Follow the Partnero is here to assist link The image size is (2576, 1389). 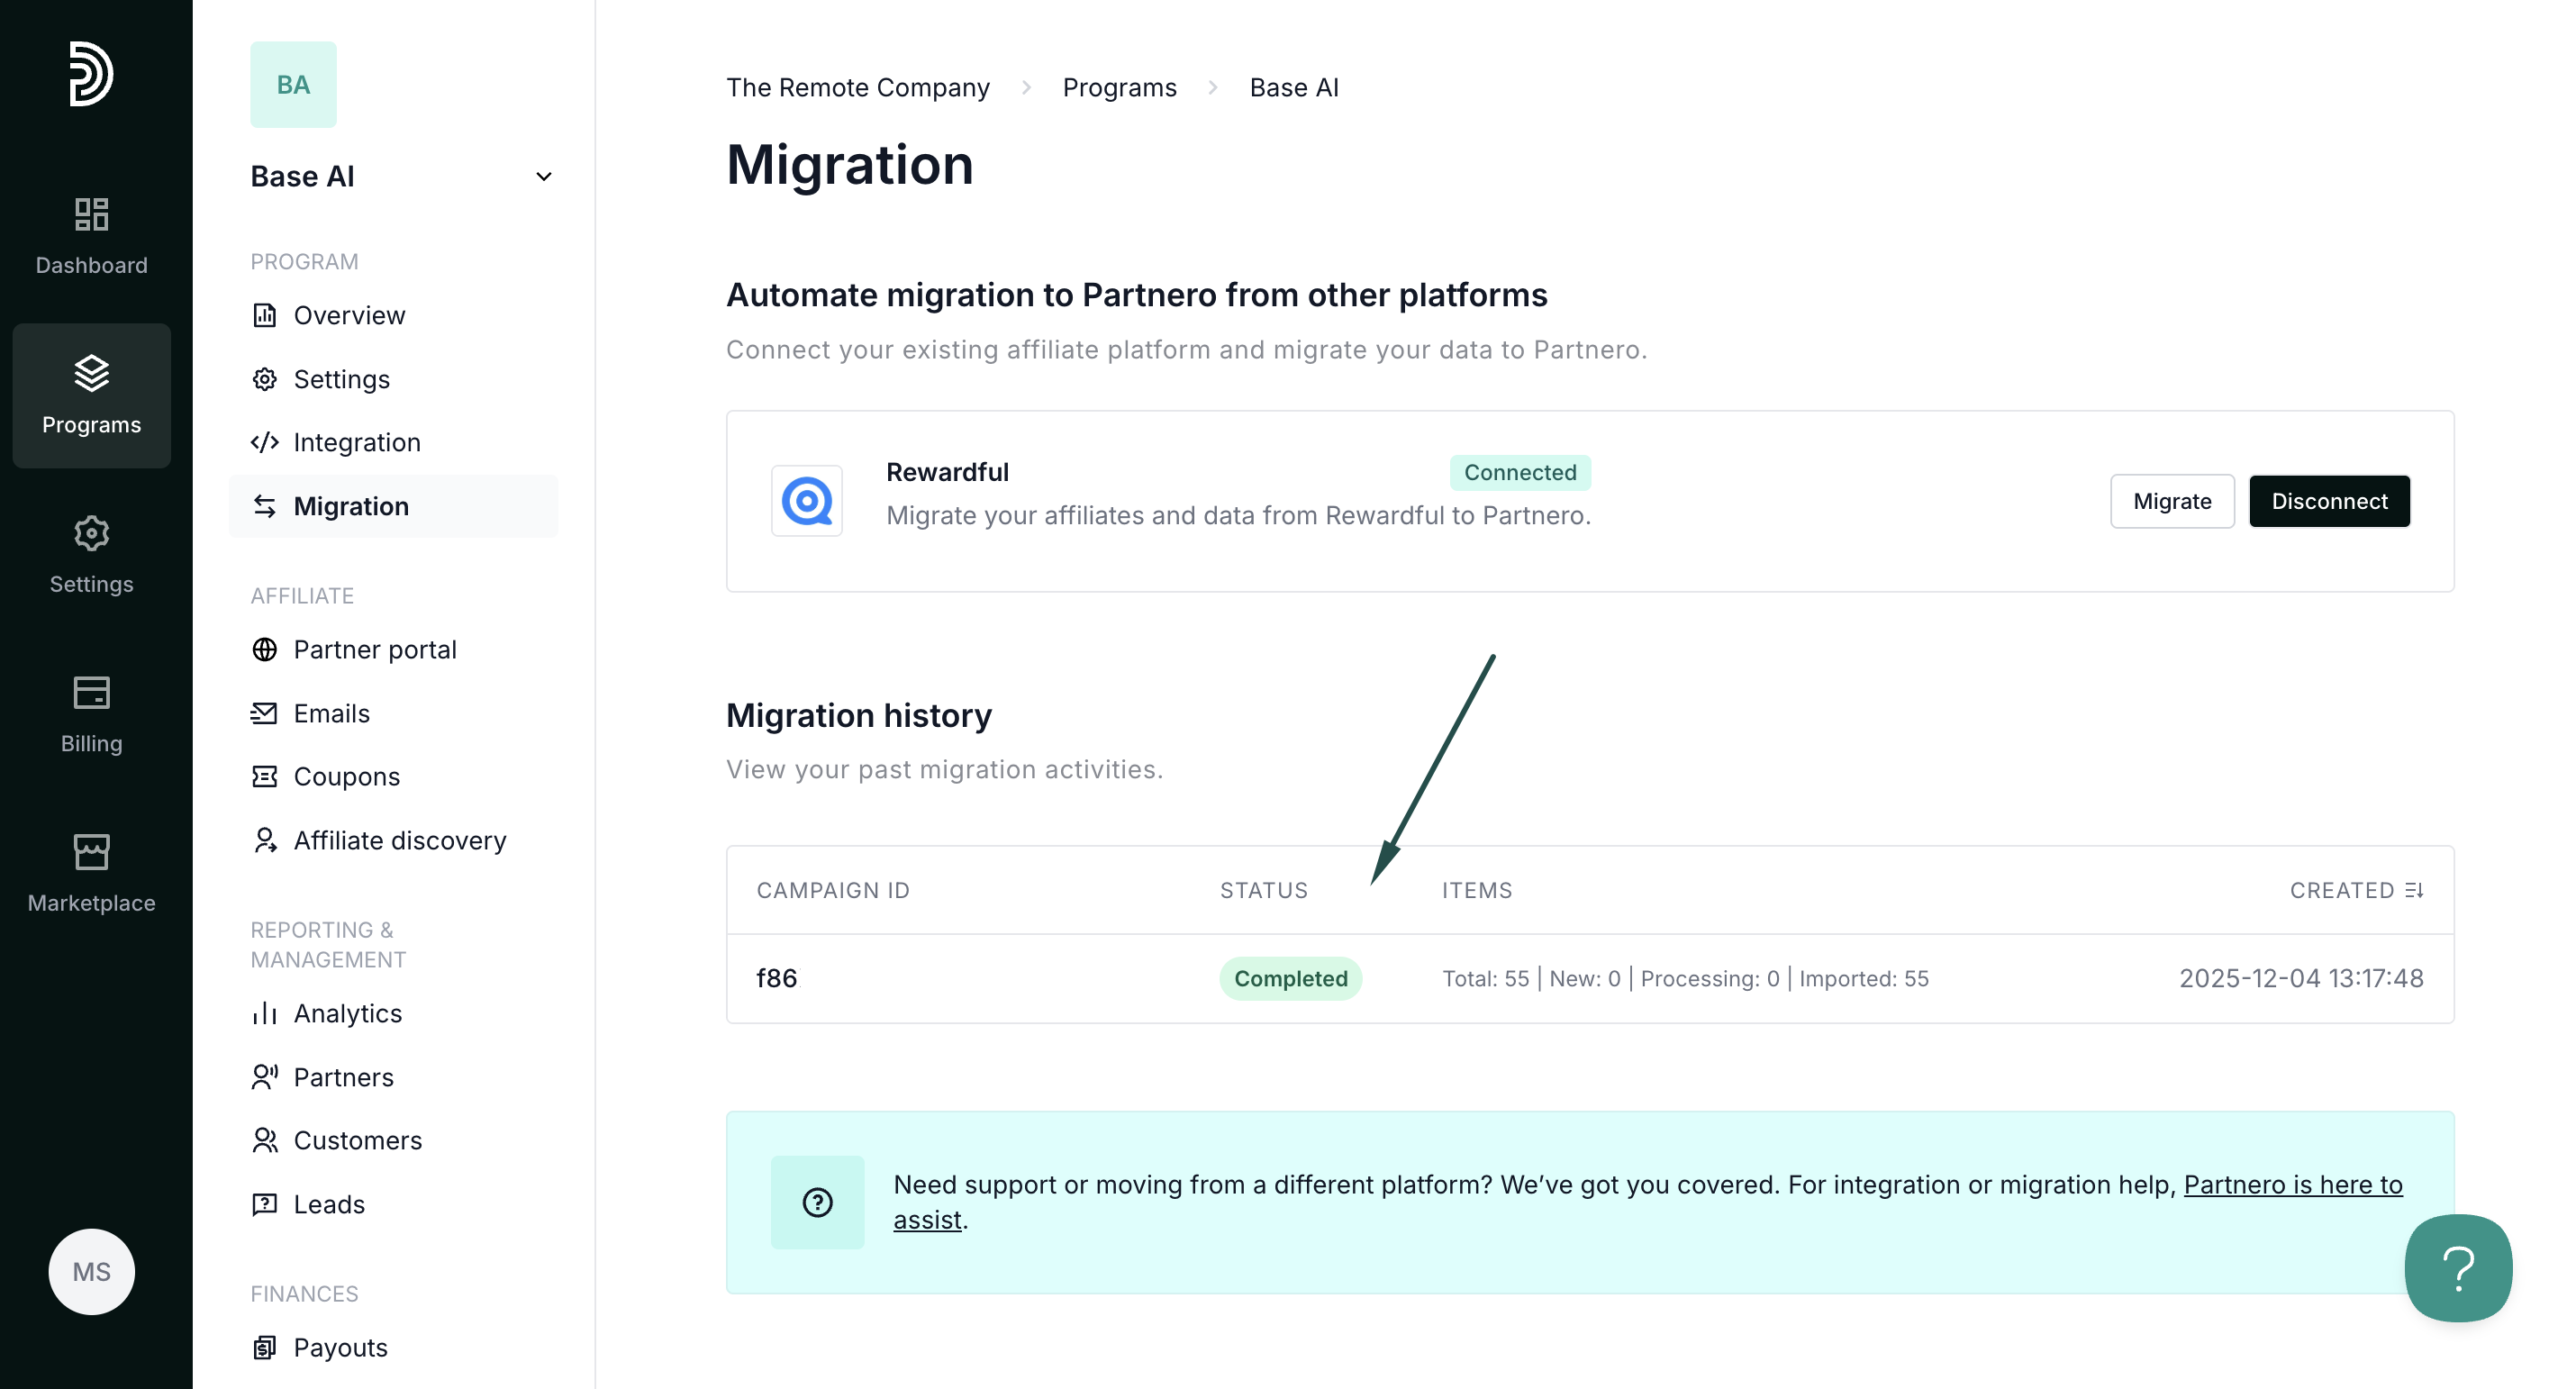tap(2291, 1185)
